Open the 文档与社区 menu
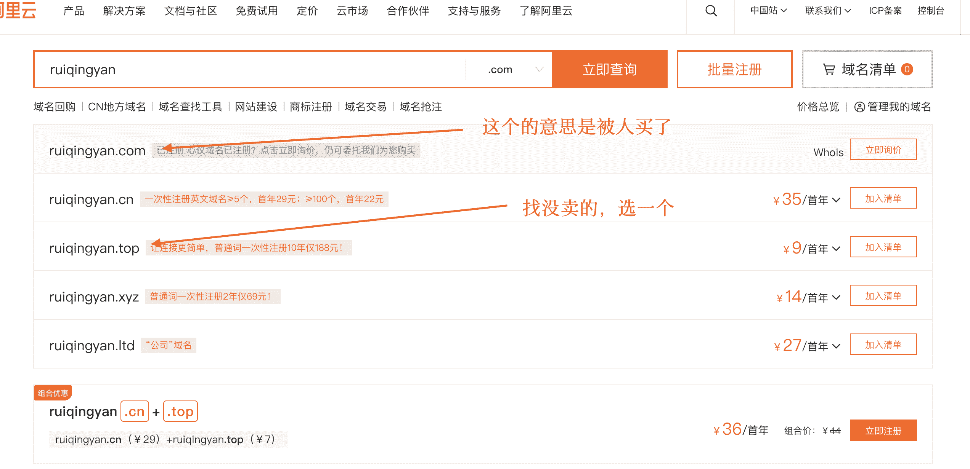The width and height of the screenshot is (970, 469). [191, 11]
